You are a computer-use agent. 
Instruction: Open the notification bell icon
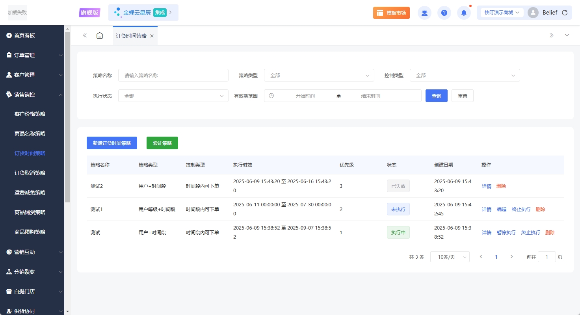[464, 13]
